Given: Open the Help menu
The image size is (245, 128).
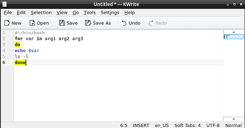Looking at the screenshot, I should coord(130,12).
